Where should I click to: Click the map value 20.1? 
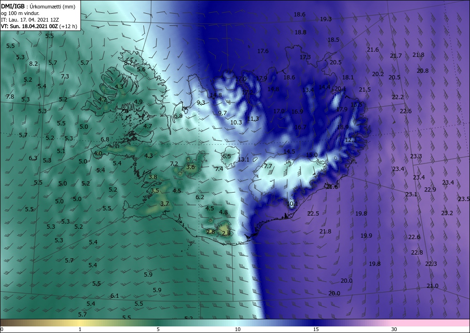pyautogui.click(x=340, y=89)
